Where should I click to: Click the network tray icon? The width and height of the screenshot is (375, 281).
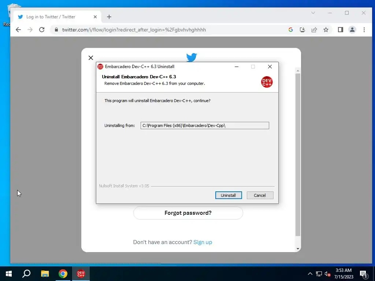coord(319,274)
